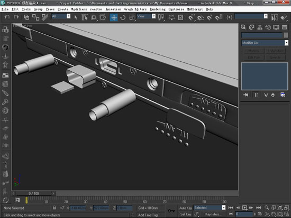
Task: Click Select and Manipulate icon
Action: (171, 17)
